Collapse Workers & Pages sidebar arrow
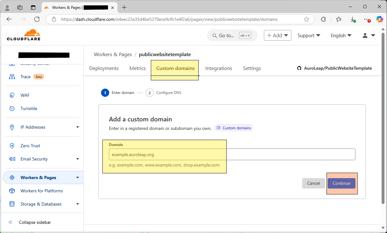This screenshot has height=233, width=387. pos(78,178)
